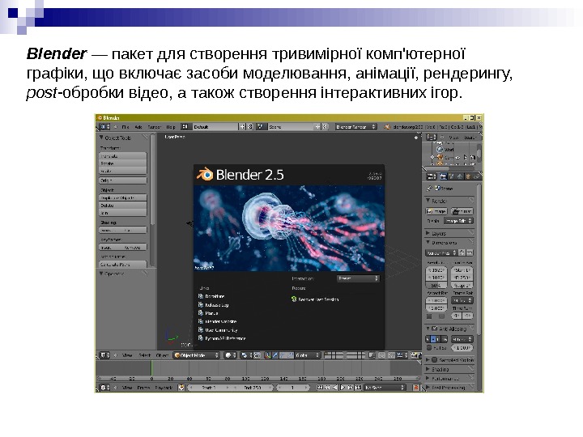Select 8 anti-aliasing samples
This screenshot has width=583, height=437.
433,339
